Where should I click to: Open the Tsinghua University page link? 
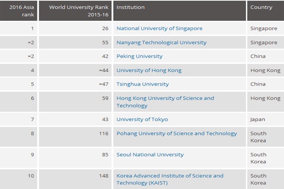pos(142,84)
